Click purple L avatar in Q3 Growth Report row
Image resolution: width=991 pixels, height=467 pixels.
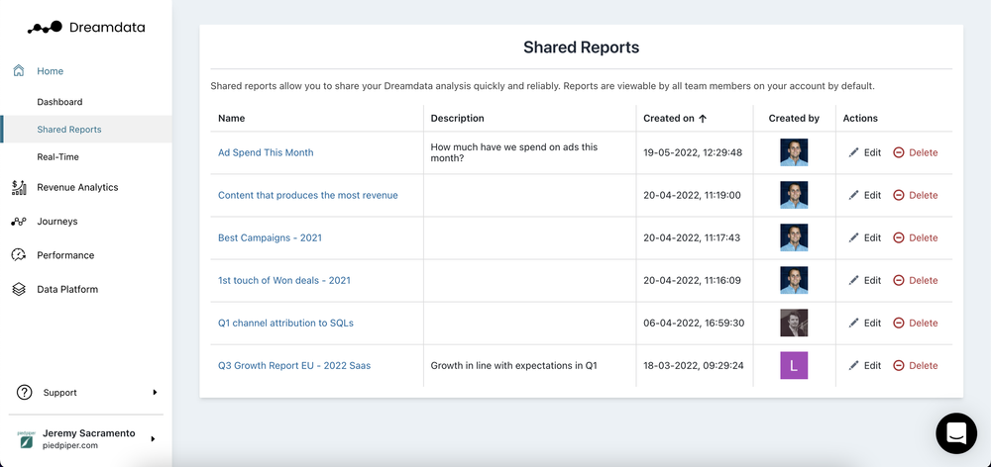click(x=794, y=365)
